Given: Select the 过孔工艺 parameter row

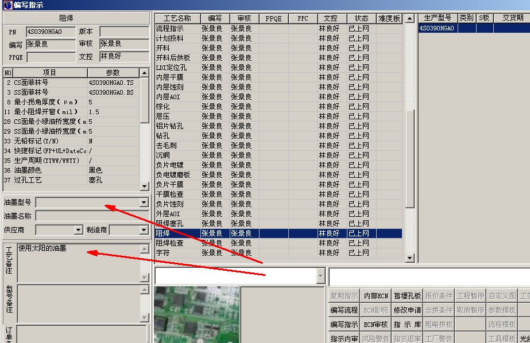Looking at the screenshot, I should [x=71, y=180].
